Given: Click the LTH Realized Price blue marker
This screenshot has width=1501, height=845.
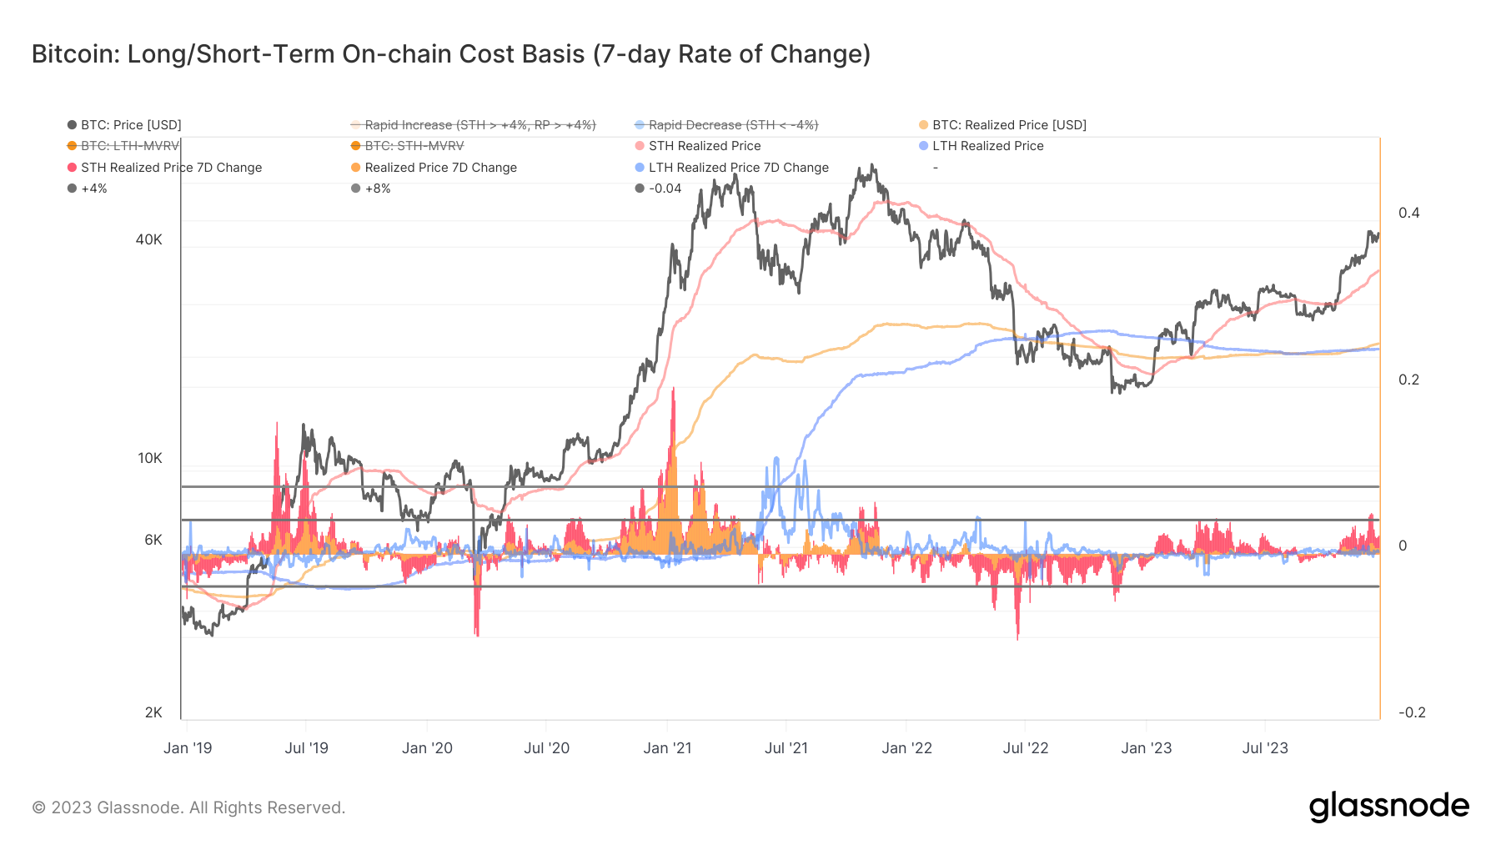Looking at the screenshot, I should pos(923,146).
